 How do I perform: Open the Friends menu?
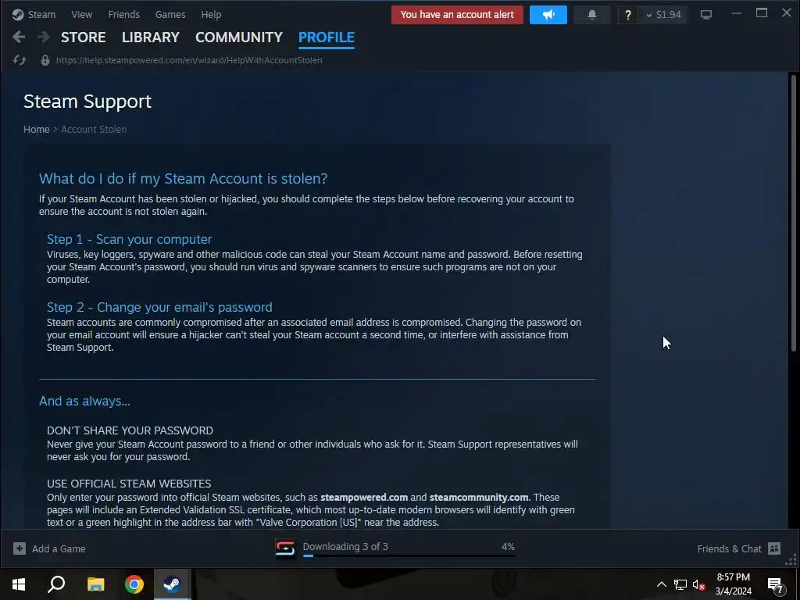point(124,14)
